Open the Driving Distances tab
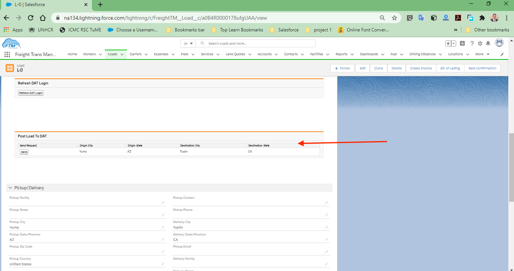The height and width of the screenshot is (271, 514). [422, 55]
